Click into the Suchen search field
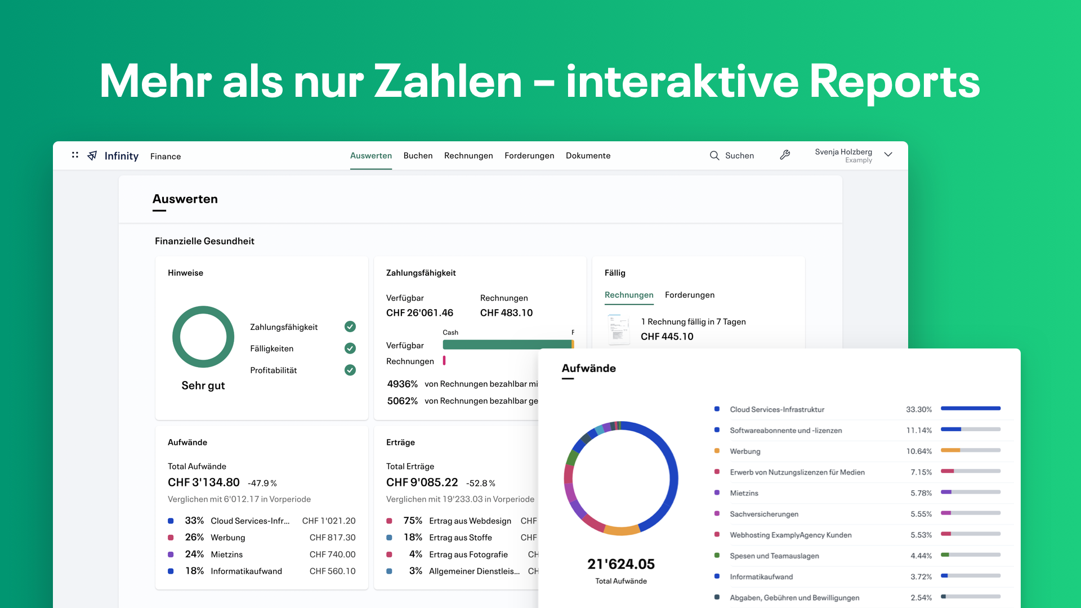The height and width of the screenshot is (608, 1081). (739, 155)
